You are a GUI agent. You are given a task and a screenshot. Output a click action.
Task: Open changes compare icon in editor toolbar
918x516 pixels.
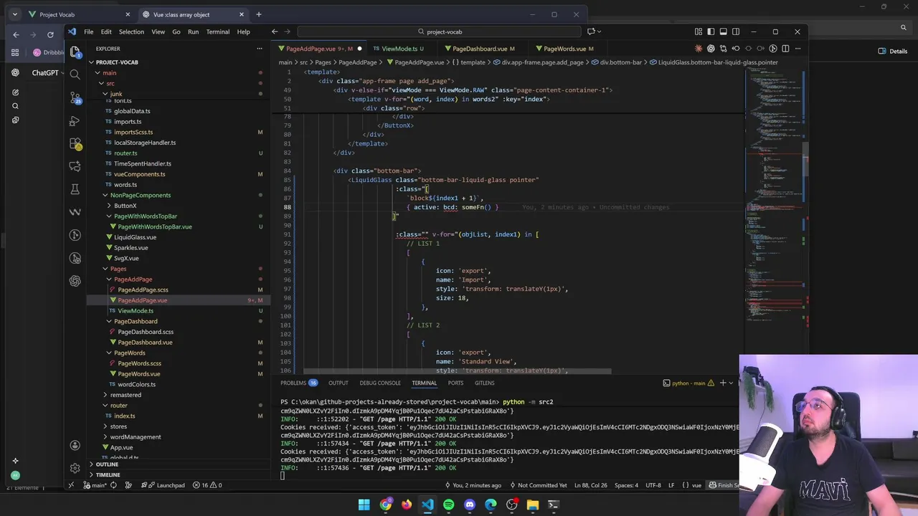click(x=724, y=49)
